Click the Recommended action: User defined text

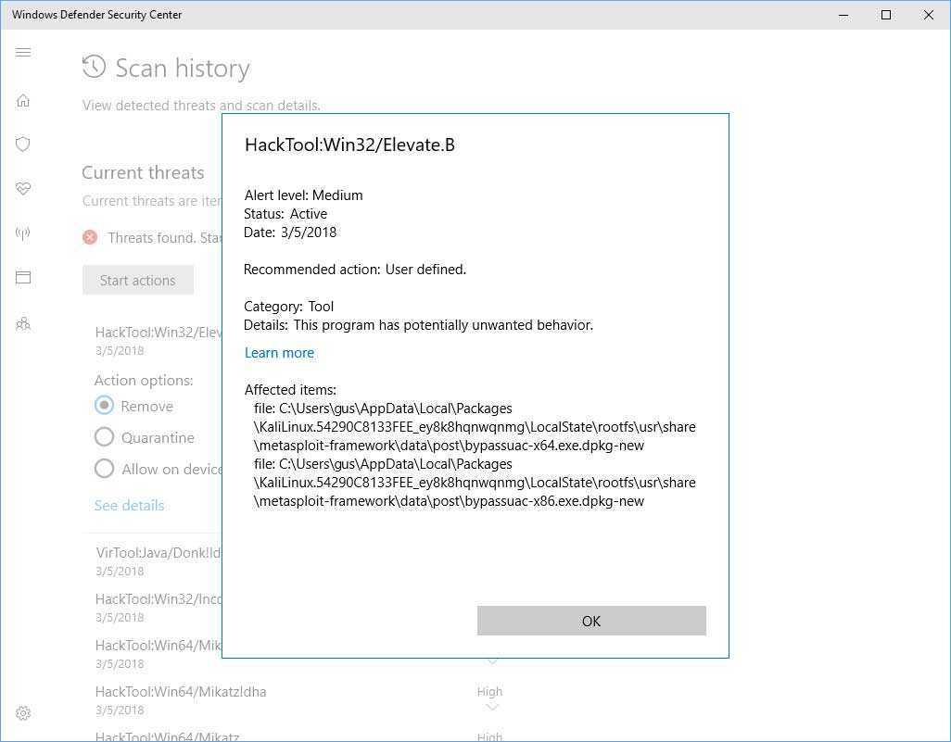[355, 270]
